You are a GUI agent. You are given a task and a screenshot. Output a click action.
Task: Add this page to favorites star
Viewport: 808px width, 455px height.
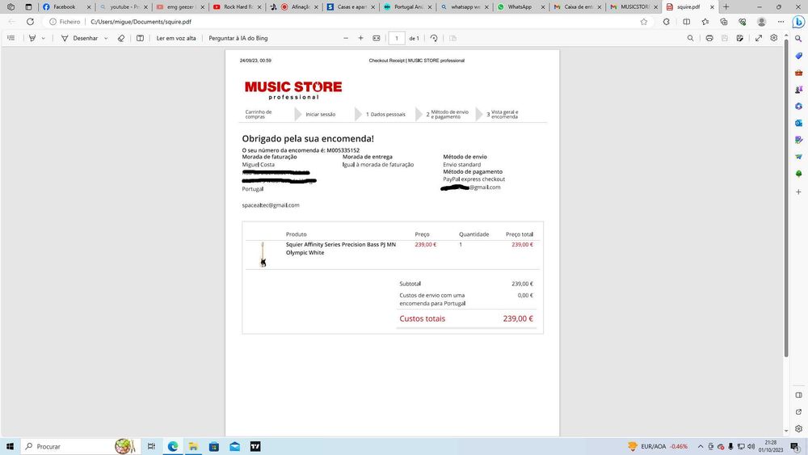tap(644, 22)
